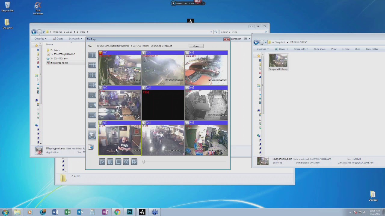Viewport: 385px width, 216px height.
Task: Open DVR Examiner desktop icon
Action: click(x=38, y=8)
